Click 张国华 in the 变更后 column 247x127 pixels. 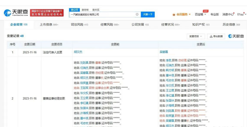170,100
